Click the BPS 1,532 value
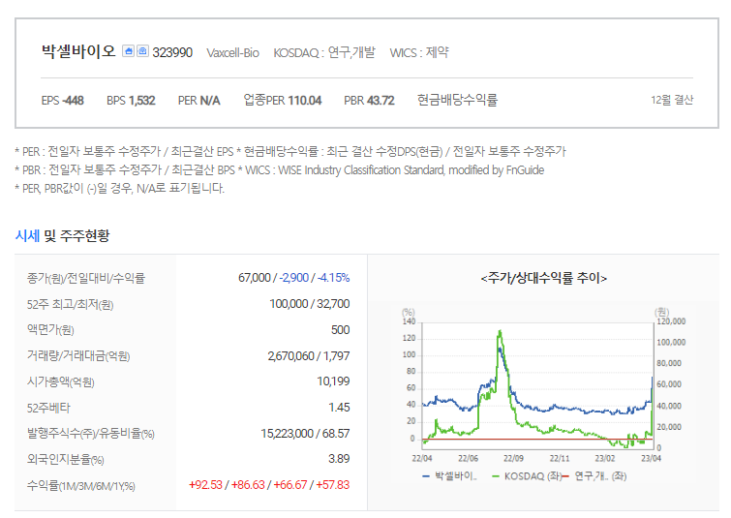 click(x=131, y=101)
